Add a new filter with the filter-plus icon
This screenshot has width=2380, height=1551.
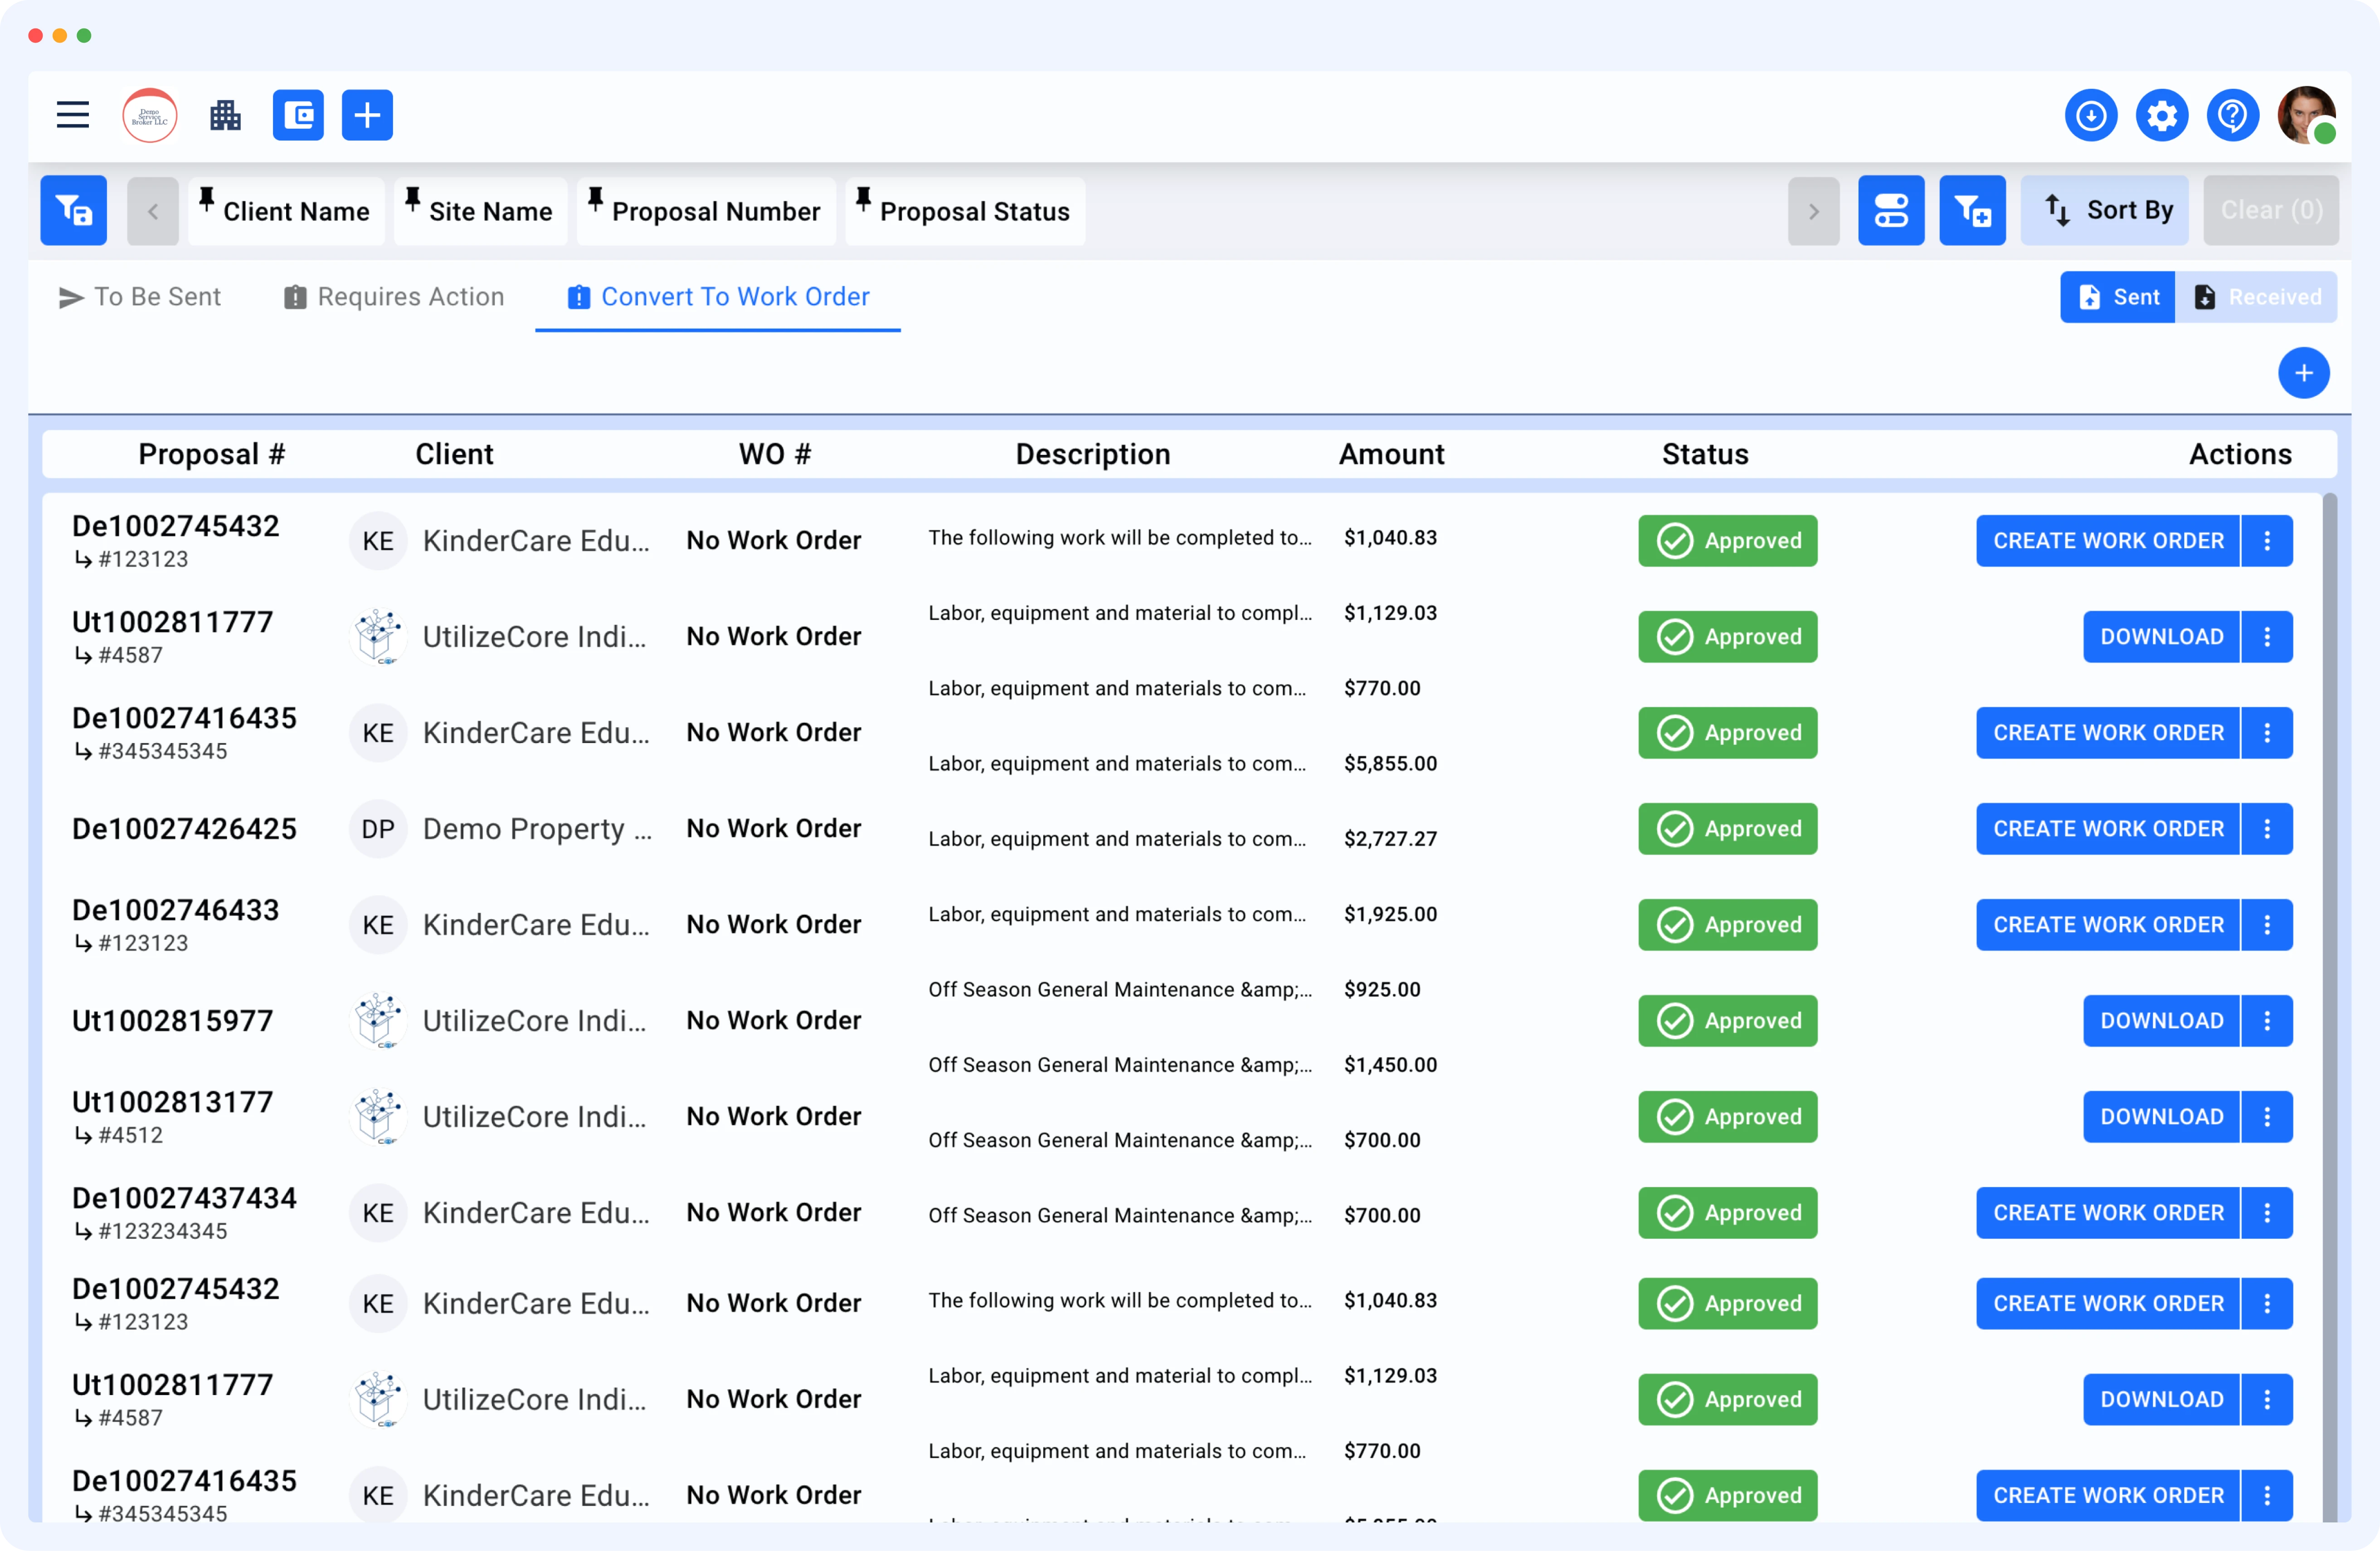tap(1972, 210)
